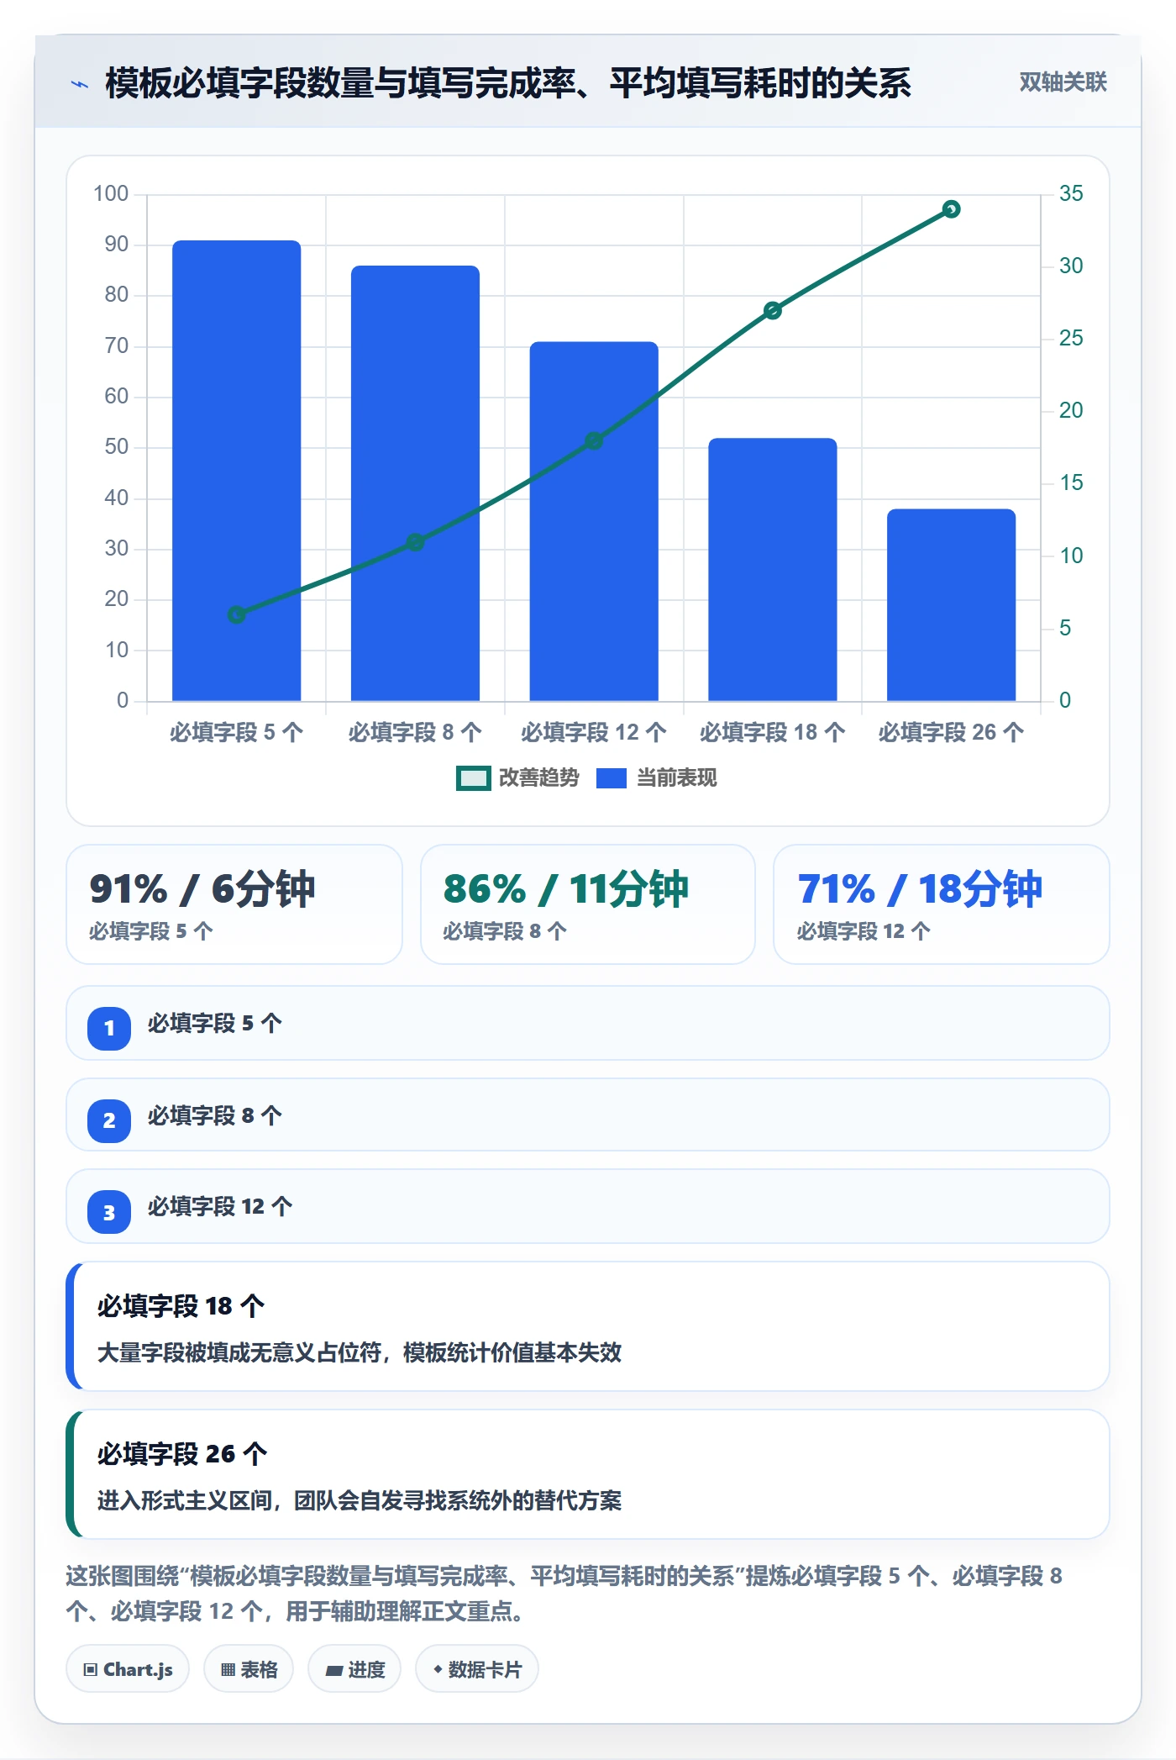Open the 71% / 18分钟 data card

(942, 904)
